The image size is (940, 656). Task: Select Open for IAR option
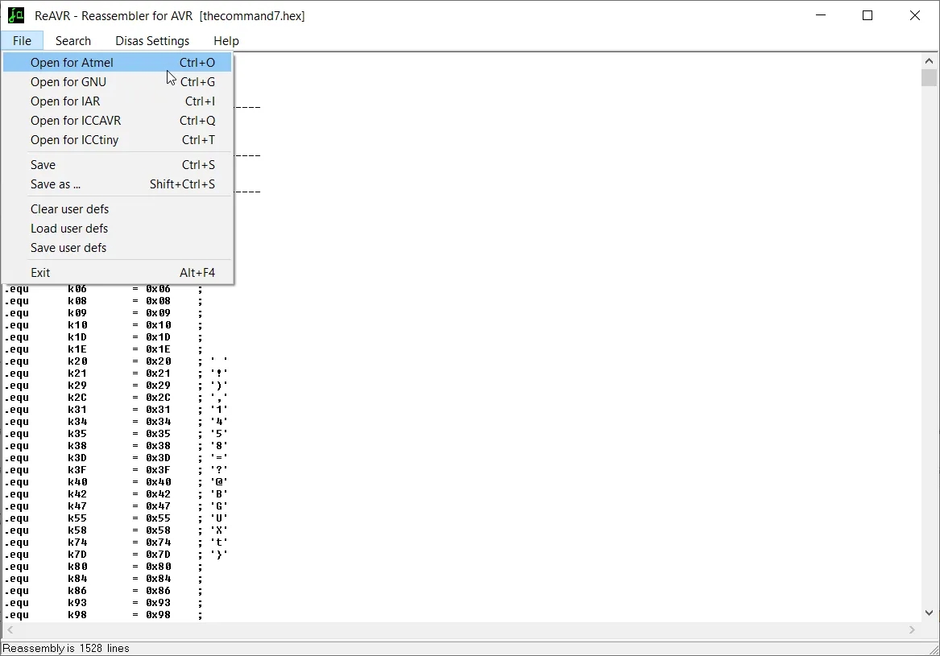coord(65,101)
